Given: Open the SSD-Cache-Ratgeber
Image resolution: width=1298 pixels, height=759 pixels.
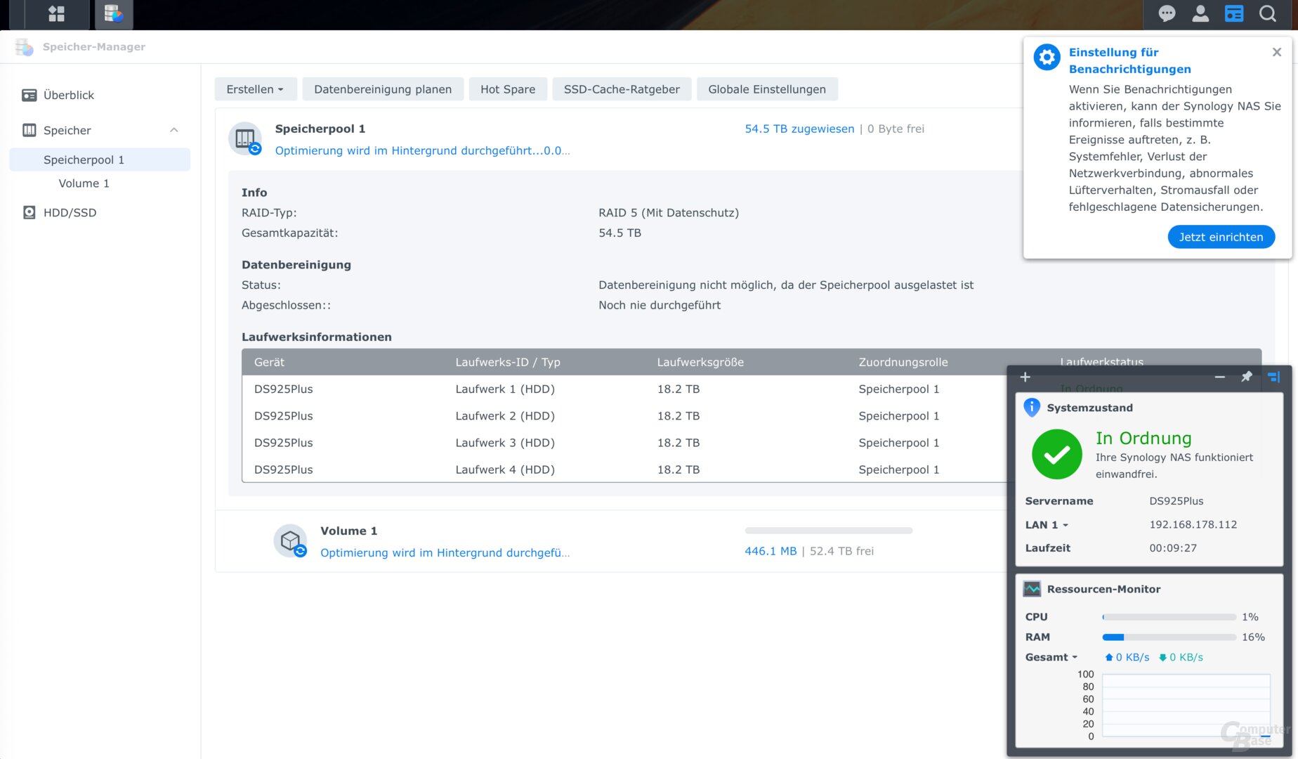Looking at the screenshot, I should click(622, 89).
